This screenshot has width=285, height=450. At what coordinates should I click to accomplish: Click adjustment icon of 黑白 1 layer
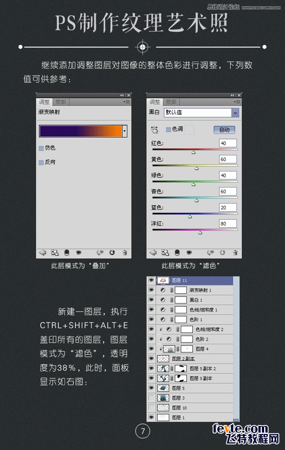click(x=163, y=300)
